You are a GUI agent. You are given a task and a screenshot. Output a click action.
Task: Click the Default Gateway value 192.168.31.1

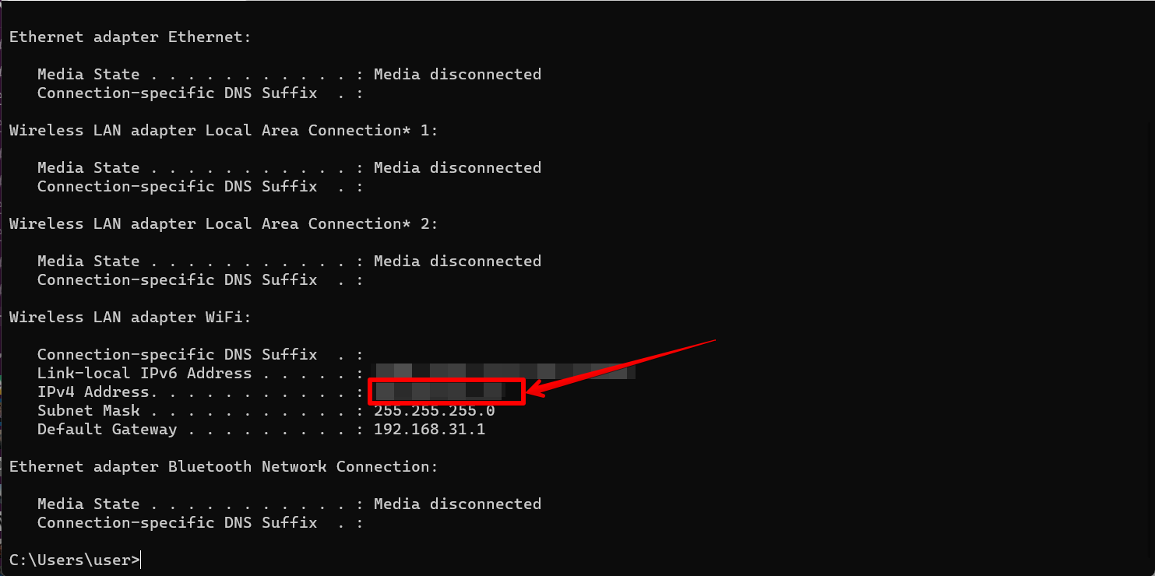[429, 429]
